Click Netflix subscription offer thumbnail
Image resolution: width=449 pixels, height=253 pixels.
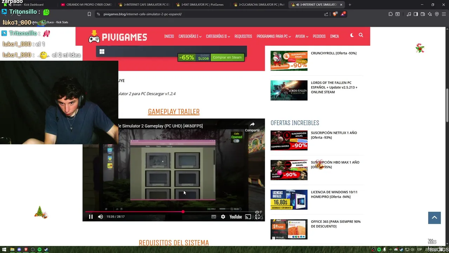tap(289, 140)
